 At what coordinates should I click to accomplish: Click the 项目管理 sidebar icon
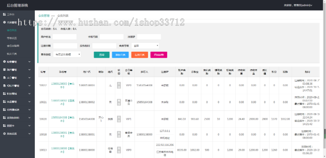[4, 70]
